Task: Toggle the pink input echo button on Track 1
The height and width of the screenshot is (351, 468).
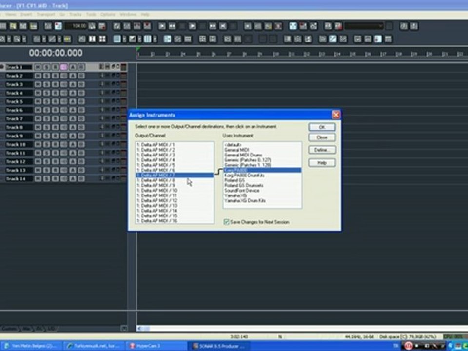Action: pyautogui.click(x=64, y=67)
